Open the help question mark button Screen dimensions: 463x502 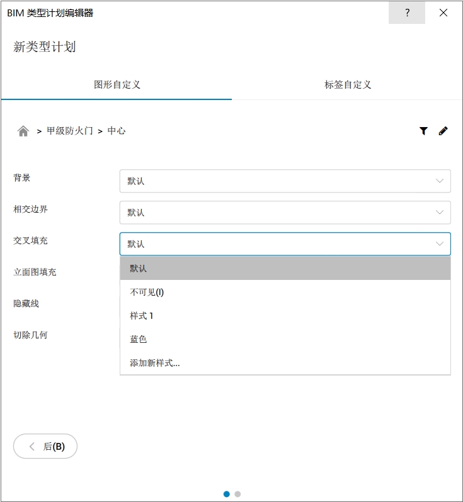tap(407, 13)
